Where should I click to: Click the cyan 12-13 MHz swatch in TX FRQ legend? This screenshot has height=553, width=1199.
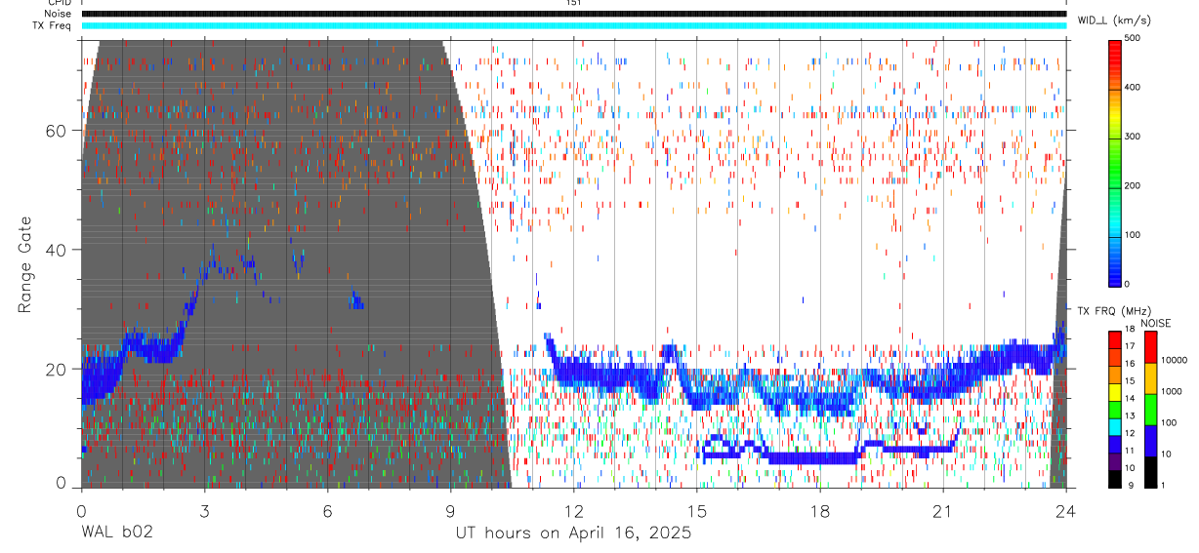[x=1115, y=426]
